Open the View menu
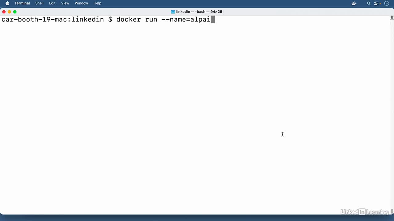 pos(65,3)
